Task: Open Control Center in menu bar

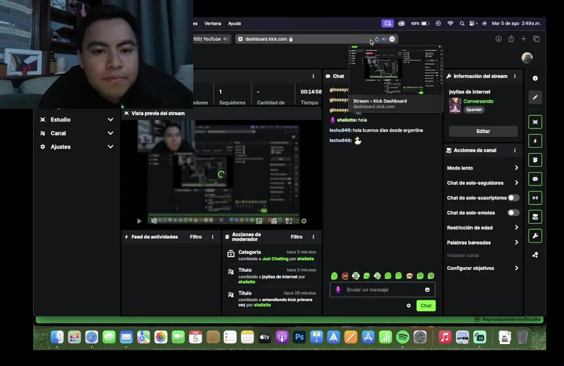Action: pos(472,23)
